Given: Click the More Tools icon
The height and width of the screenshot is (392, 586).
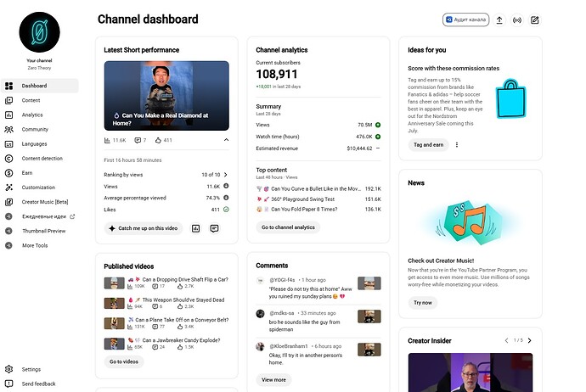Looking at the screenshot, I should coord(9,246).
